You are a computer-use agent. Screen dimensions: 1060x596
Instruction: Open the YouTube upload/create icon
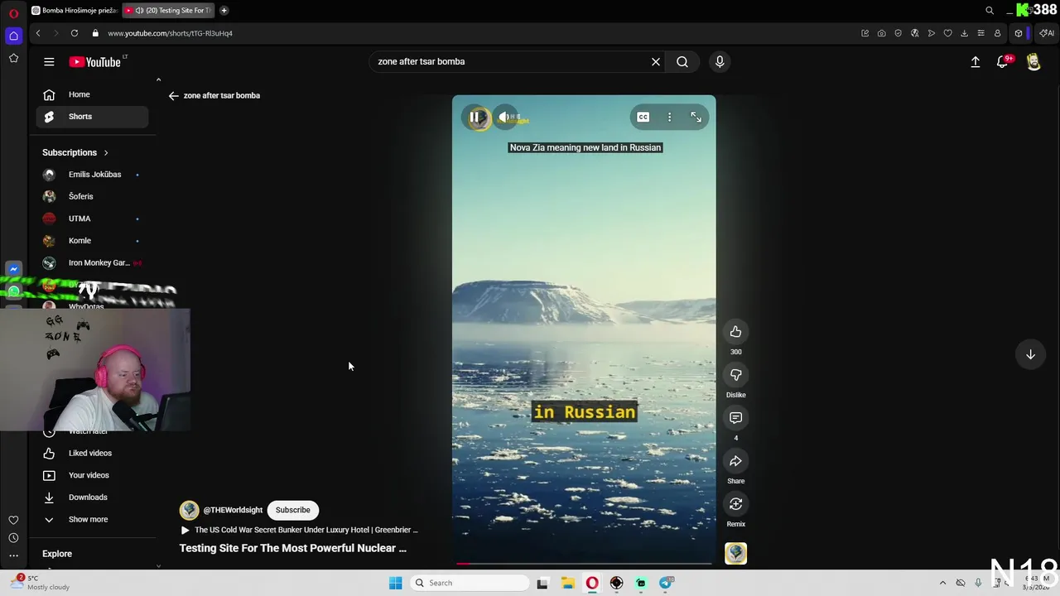tap(976, 61)
